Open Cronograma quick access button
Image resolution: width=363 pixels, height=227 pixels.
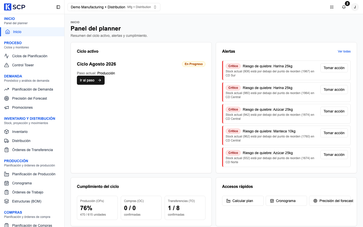click(x=286, y=201)
